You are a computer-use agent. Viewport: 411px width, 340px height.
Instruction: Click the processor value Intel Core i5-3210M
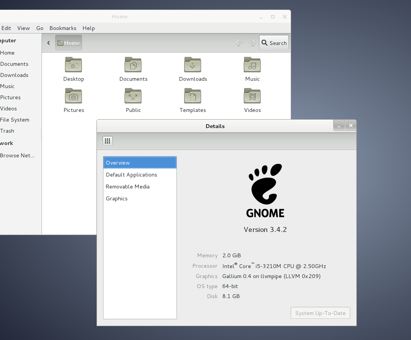click(x=274, y=266)
